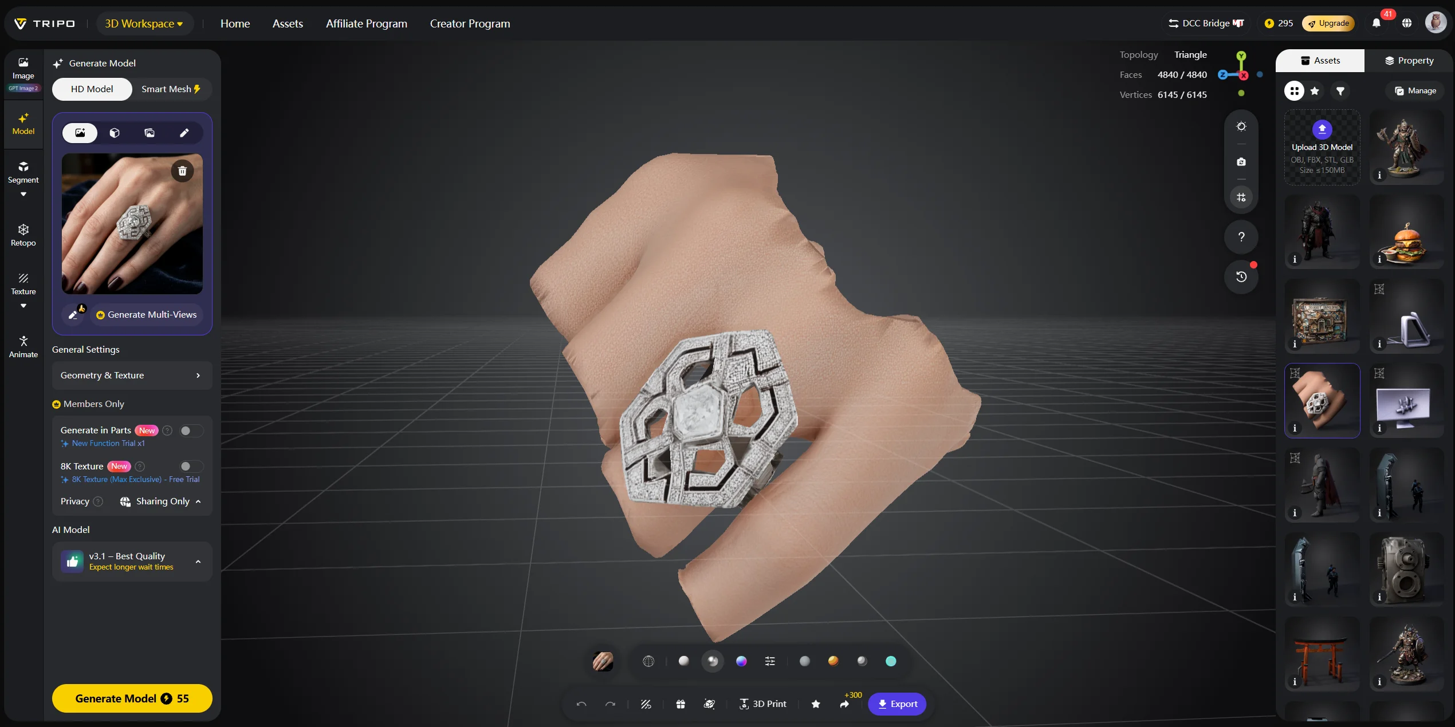Viewport: 1455px width, 727px height.
Task: Click Generate Multi-Views button
Action: (x=147, y=314)
